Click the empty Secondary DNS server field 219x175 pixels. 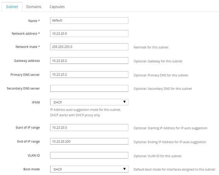(x=89, y=88)
